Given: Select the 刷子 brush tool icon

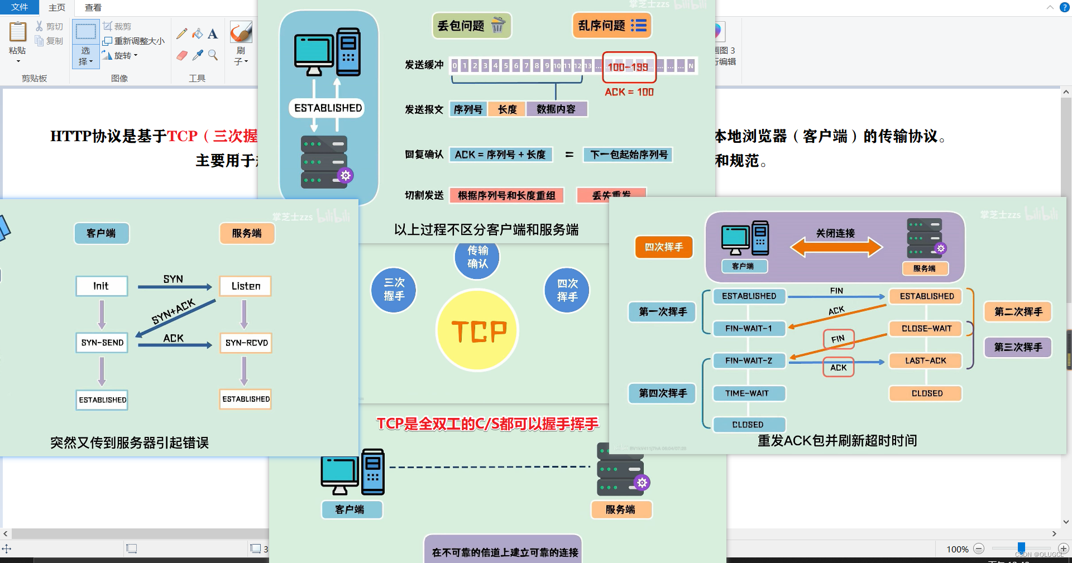Looking at the screenshot, I should point(241,32).
